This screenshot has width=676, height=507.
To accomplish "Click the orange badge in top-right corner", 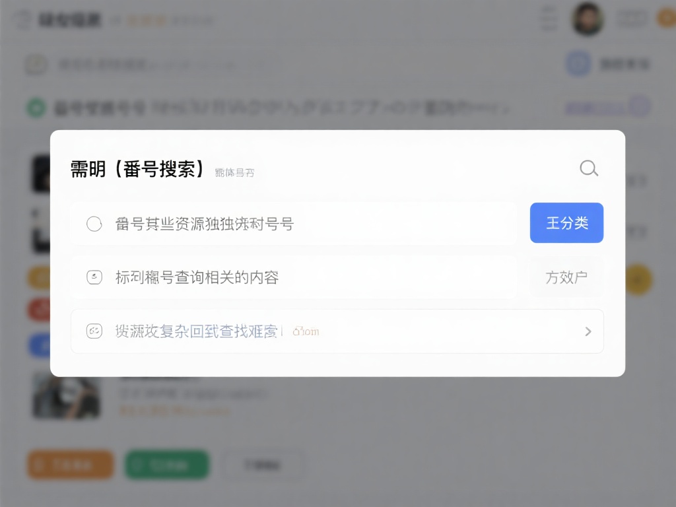I will click(x=666, y=18).
